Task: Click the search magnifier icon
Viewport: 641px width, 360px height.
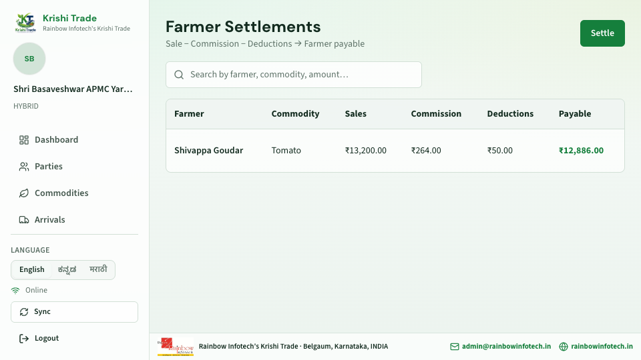Action: (179, 75)
